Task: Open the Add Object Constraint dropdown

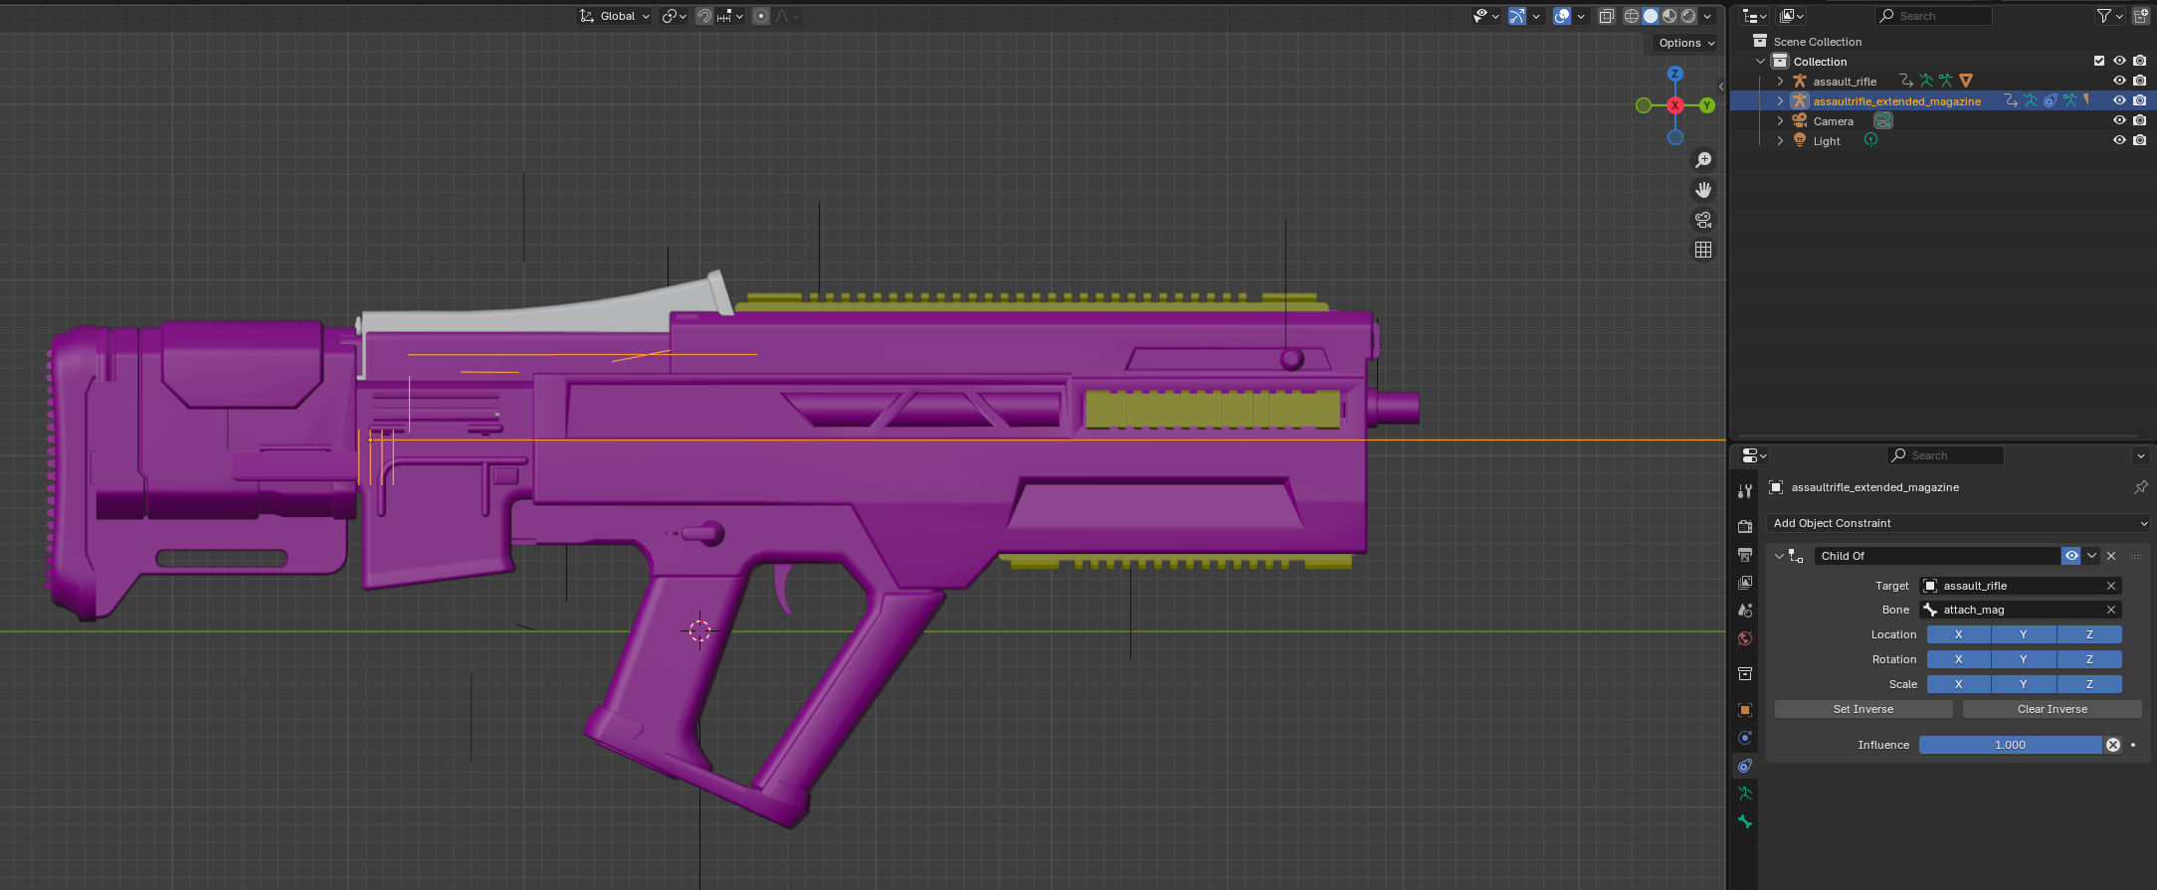Action: (1958, 523)
